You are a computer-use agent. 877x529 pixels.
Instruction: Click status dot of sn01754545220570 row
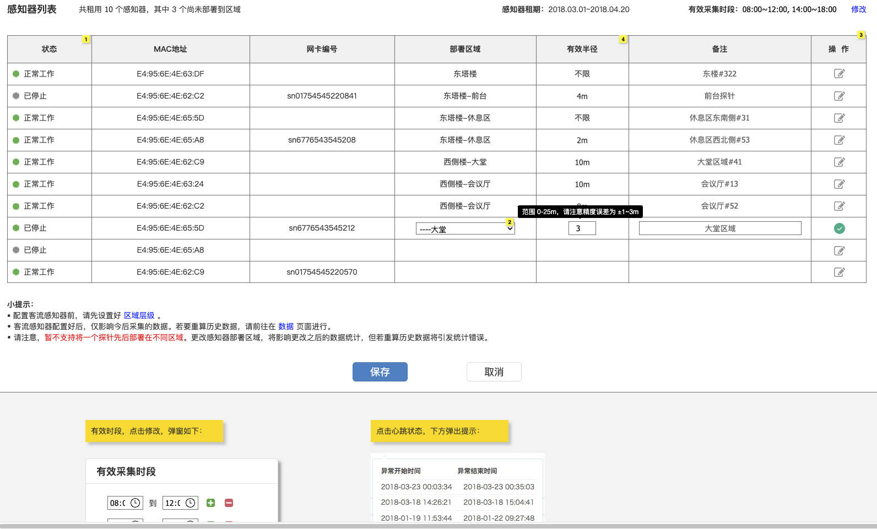coord(16,272)
